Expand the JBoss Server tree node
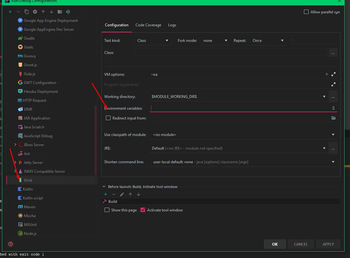This screenshot has height=258, width=350. click(x=15, y=145)
